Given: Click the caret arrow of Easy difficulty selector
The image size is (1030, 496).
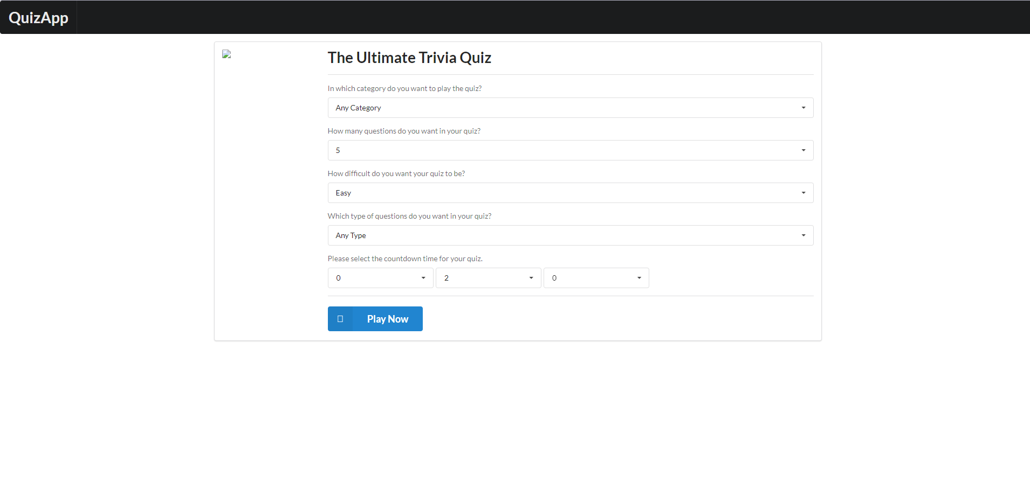Looking at the screenshot, I should tap(804, 193).
